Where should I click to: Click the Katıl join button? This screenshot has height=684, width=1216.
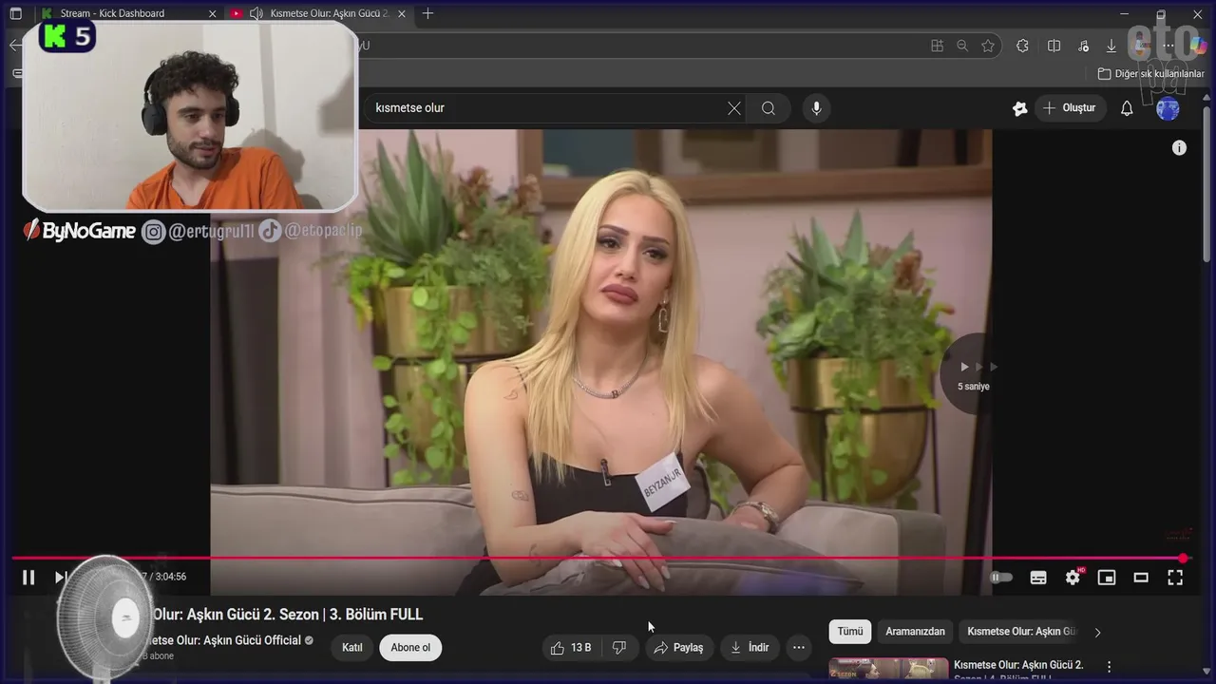[x=352, y=648]
